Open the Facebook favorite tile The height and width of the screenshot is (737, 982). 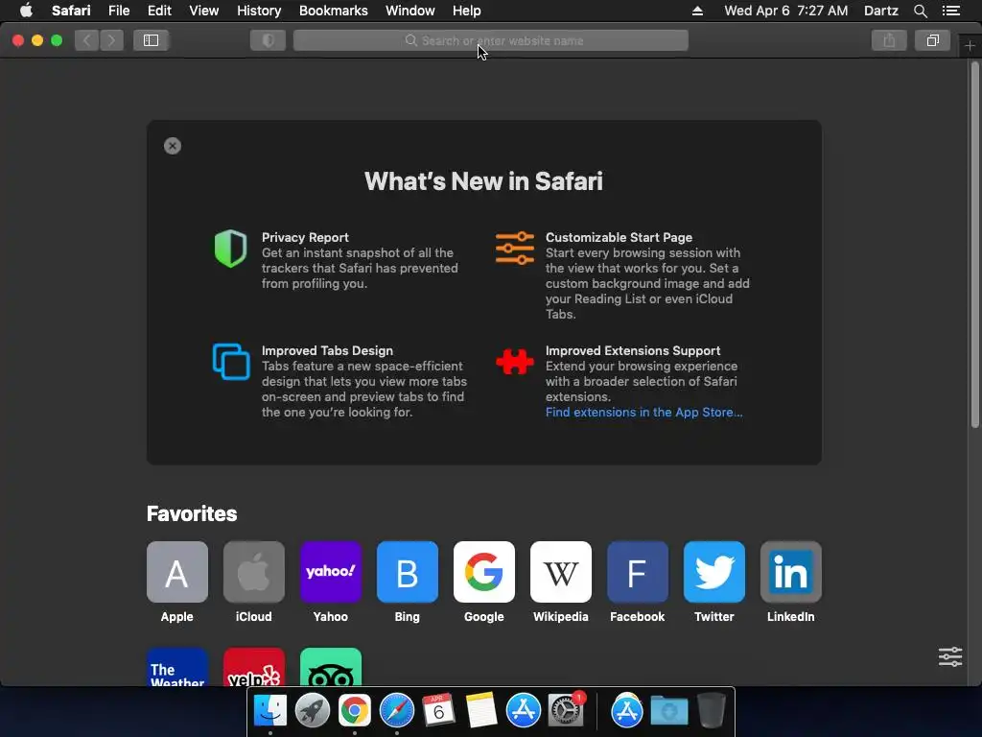[x=638, y=572]
